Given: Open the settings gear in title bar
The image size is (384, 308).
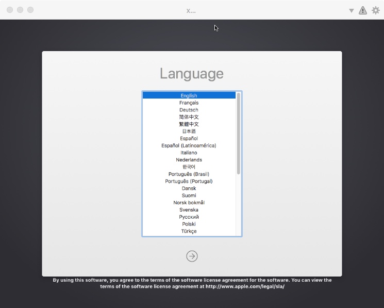Looking at the screenshot, I should click(x=375, y=10).
